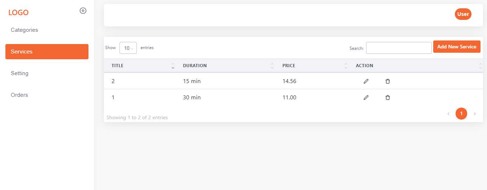Image resolution: width=487 pixels, height=190 pixels.
Task: Click the LOGO brand icon
Action: pos(18,13)
